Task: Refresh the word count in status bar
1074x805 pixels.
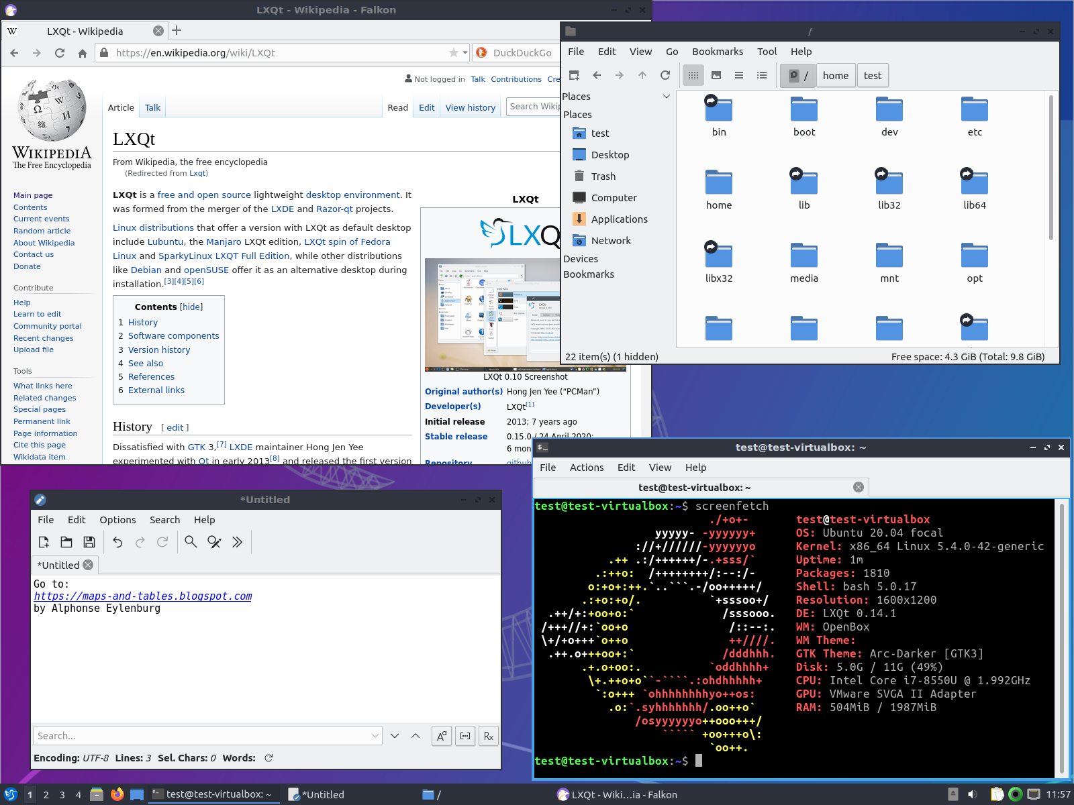Action: pos(268,758)
